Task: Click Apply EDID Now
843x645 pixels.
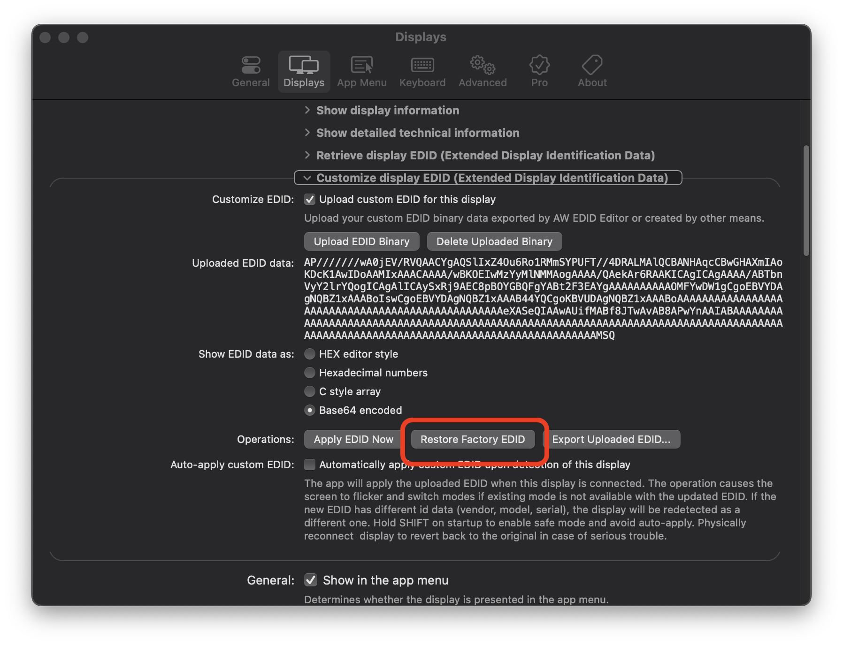Action: (354, 439)
